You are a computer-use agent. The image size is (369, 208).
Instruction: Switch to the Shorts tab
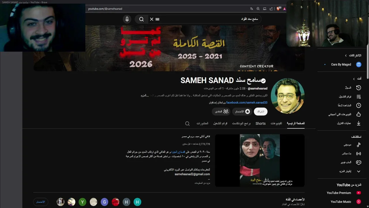click(261, 123)
